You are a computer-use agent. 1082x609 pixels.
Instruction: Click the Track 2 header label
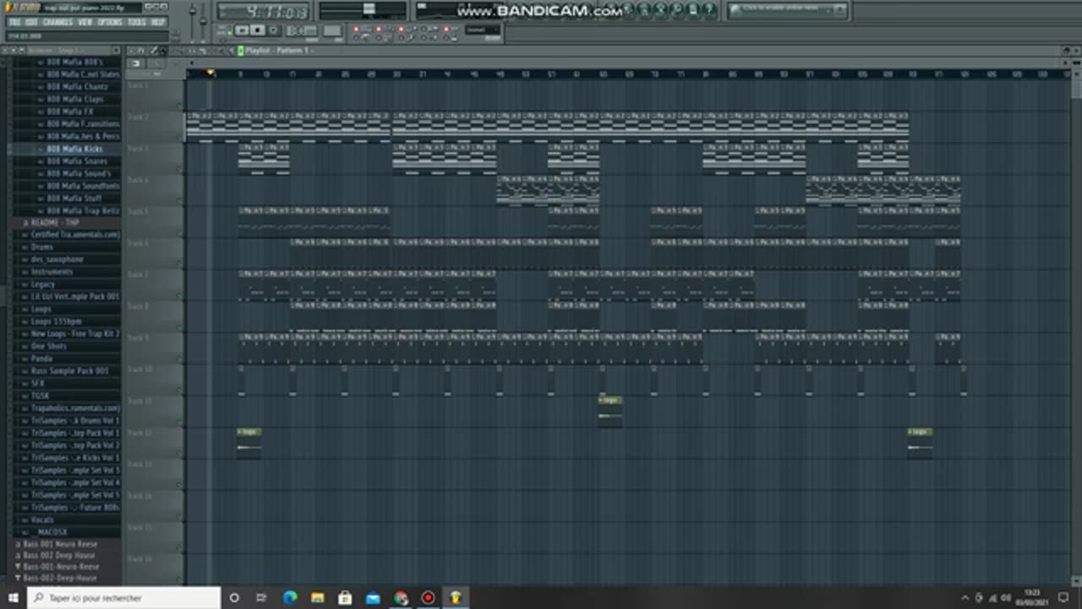click(x=137, y=117)
